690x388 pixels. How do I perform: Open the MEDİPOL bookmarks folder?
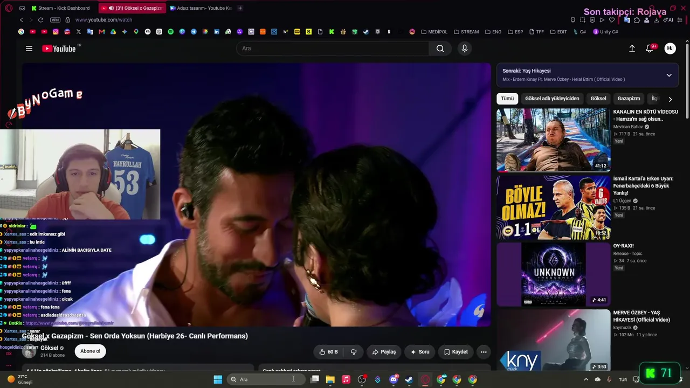pyautogui.click(x=434, y=32)
